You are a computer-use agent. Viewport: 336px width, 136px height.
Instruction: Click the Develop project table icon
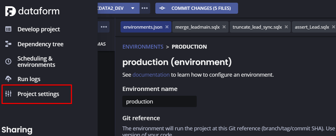[x=8, y=29]
